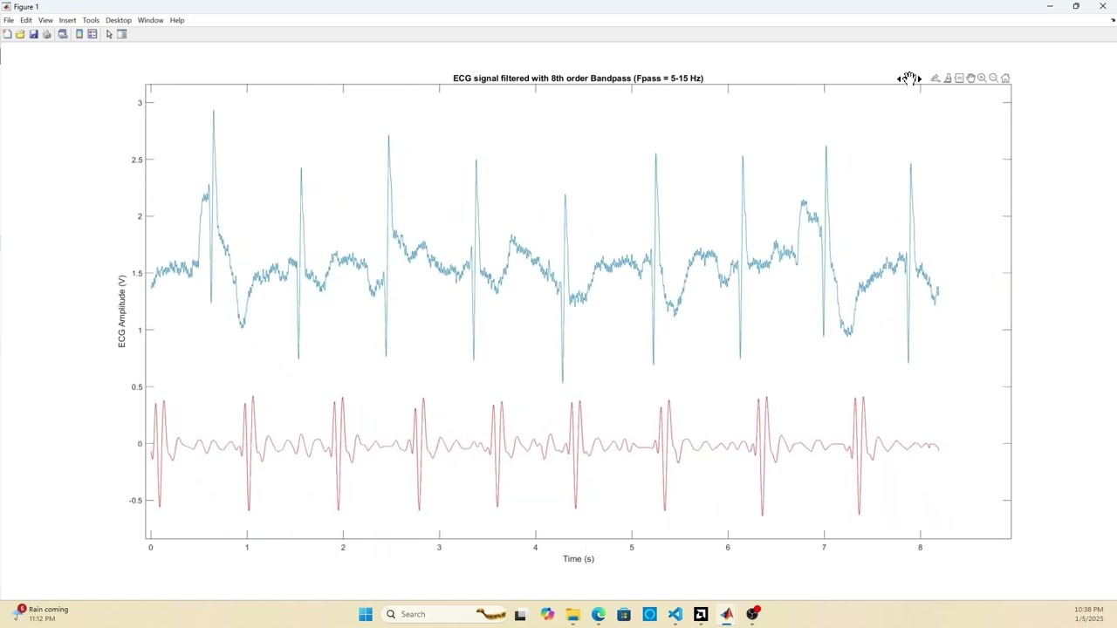Open the Windows Start menu

coord(366,614)
